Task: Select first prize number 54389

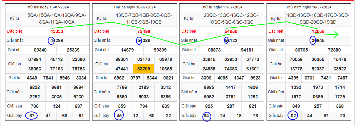Action: pos(144,40)
